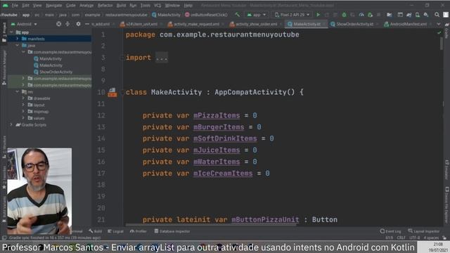The image size is (450, 253).
Task: Open the app run configuration dropdown
Action: point(257,15)
